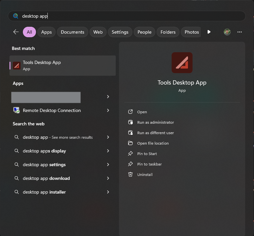
Task: Click the search text field containing 'desktop app'
Action: (127, 16)
